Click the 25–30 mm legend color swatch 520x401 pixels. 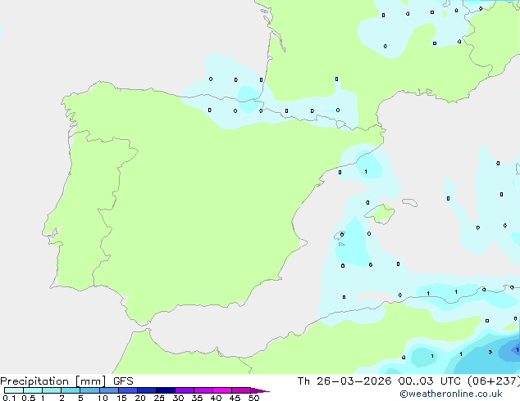166,390
